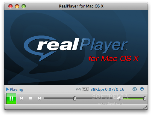Minimize the window with the yellow button
The height and width of the screenshot is (116, 152).
click(x=17, y=6)
